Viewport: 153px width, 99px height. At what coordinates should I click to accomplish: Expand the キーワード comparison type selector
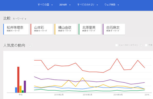(x=20, y=19)
